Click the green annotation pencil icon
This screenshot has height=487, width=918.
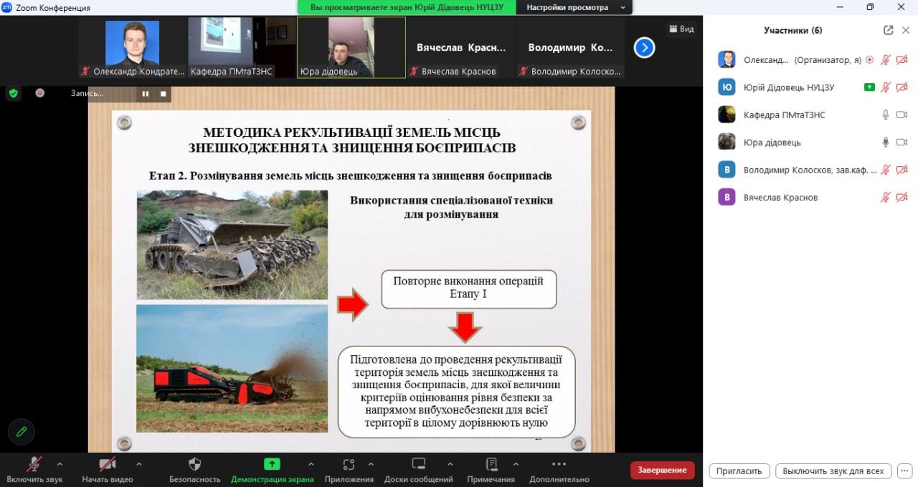coord(22,431)
